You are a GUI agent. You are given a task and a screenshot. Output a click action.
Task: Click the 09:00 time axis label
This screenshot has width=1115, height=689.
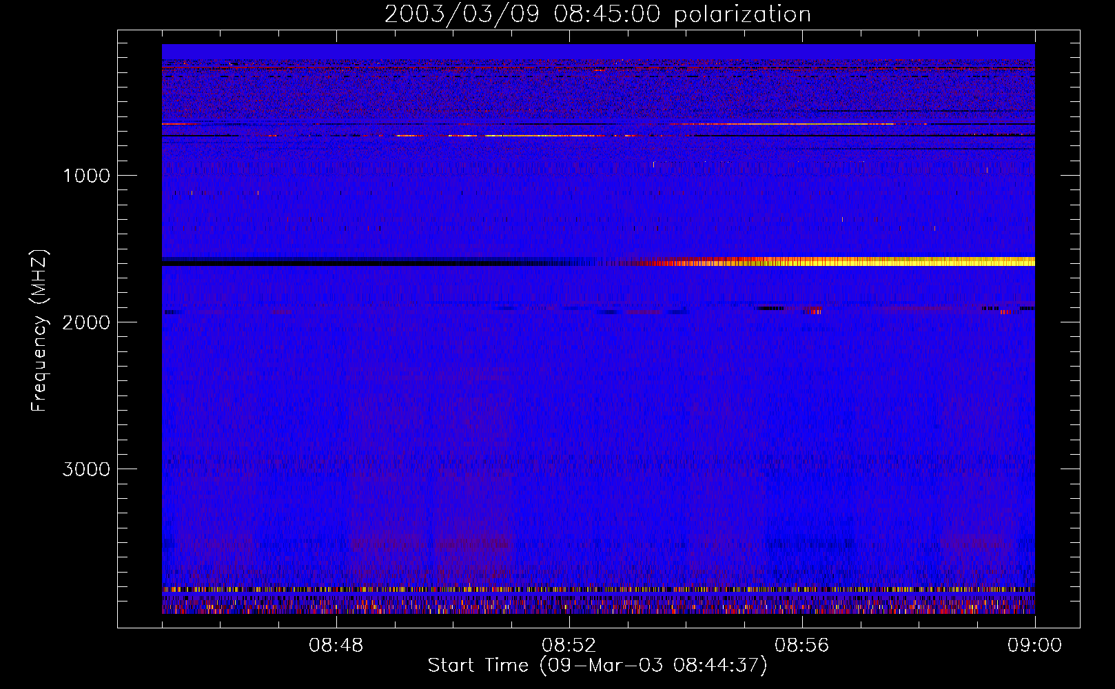pyautogui.click(x=1035, y=646)
